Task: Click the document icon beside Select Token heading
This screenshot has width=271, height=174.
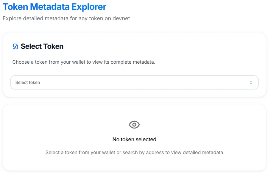Action: pos(15,46)
